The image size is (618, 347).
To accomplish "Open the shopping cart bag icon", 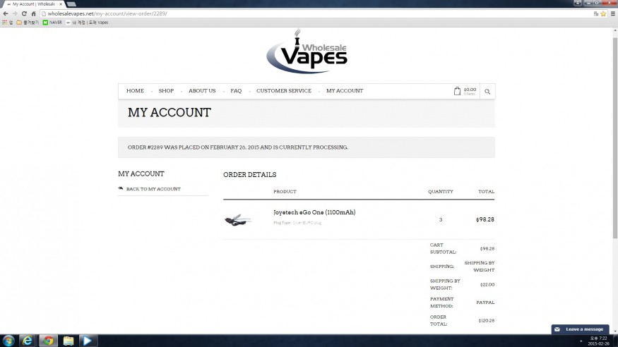I will (x=457, y=91).
